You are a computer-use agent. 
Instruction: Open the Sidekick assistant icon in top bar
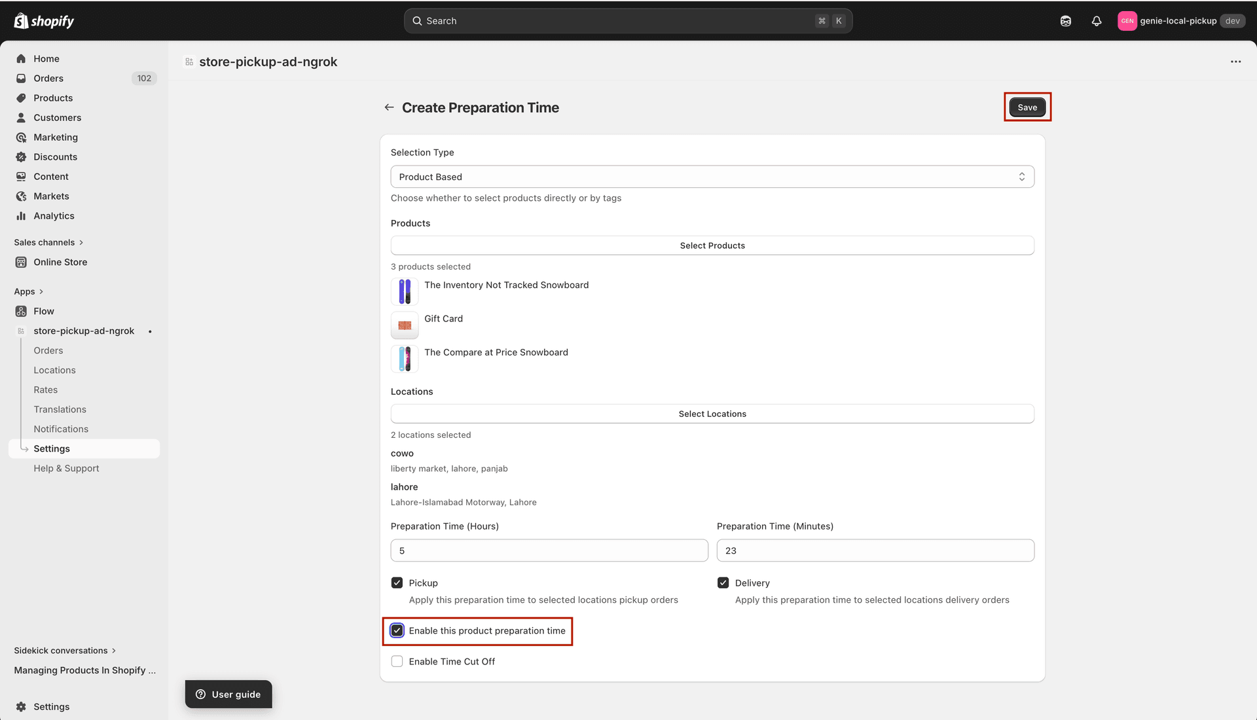[x=1066, y=20]
